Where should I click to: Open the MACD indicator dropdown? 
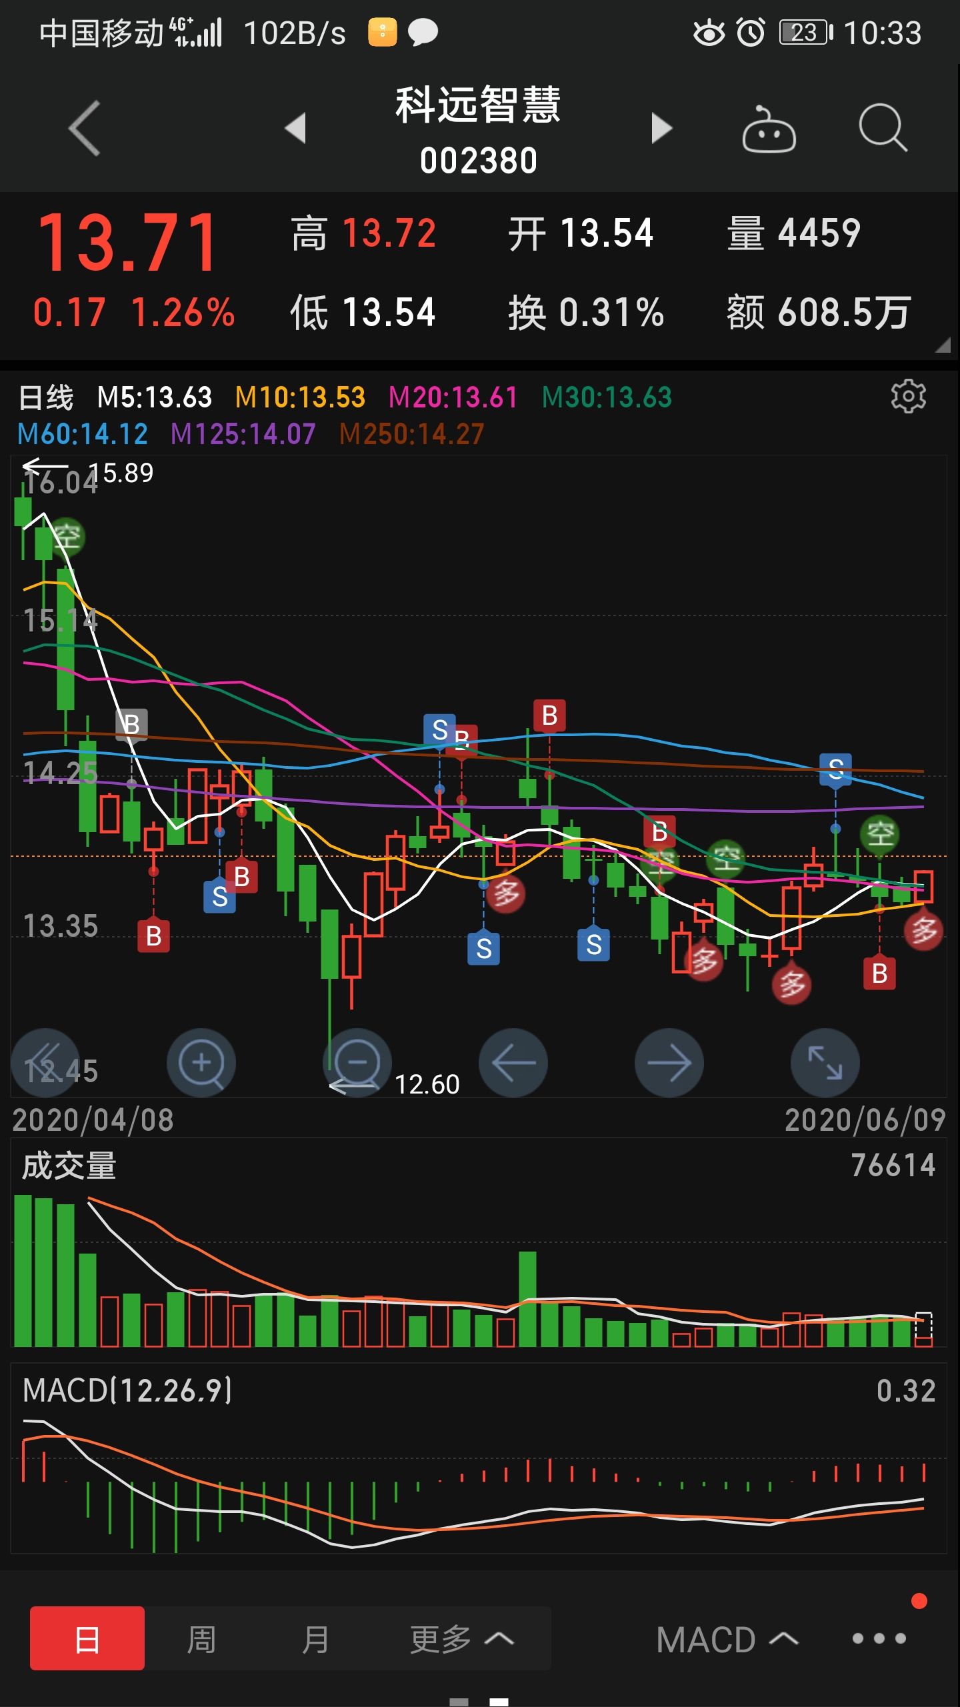pyautogui.click(x=727, y=1640)
